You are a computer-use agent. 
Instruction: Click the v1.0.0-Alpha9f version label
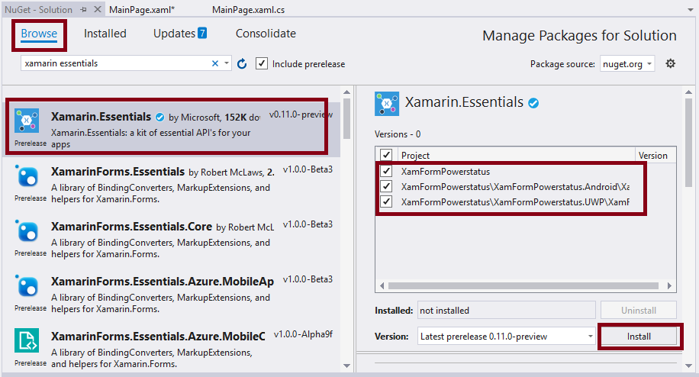click(303, 334)
